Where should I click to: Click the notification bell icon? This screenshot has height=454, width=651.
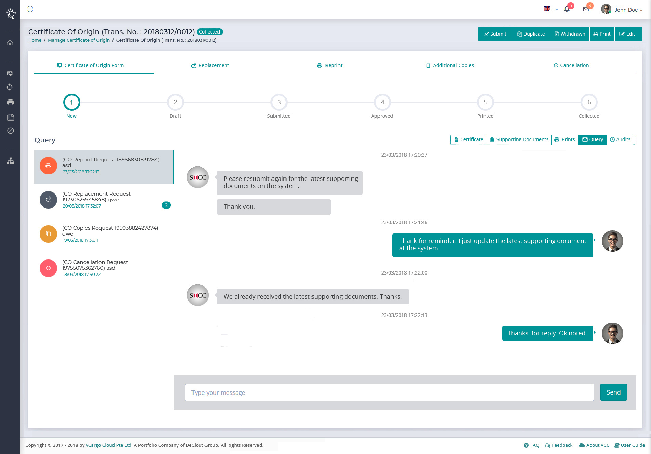click(x=567, y=9)
